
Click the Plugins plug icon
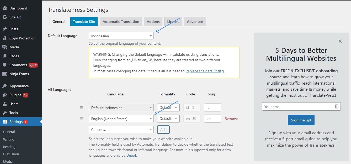click(x=5, y=95)
